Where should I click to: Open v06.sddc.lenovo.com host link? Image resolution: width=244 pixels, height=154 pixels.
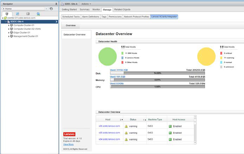(x=109, y=126)
